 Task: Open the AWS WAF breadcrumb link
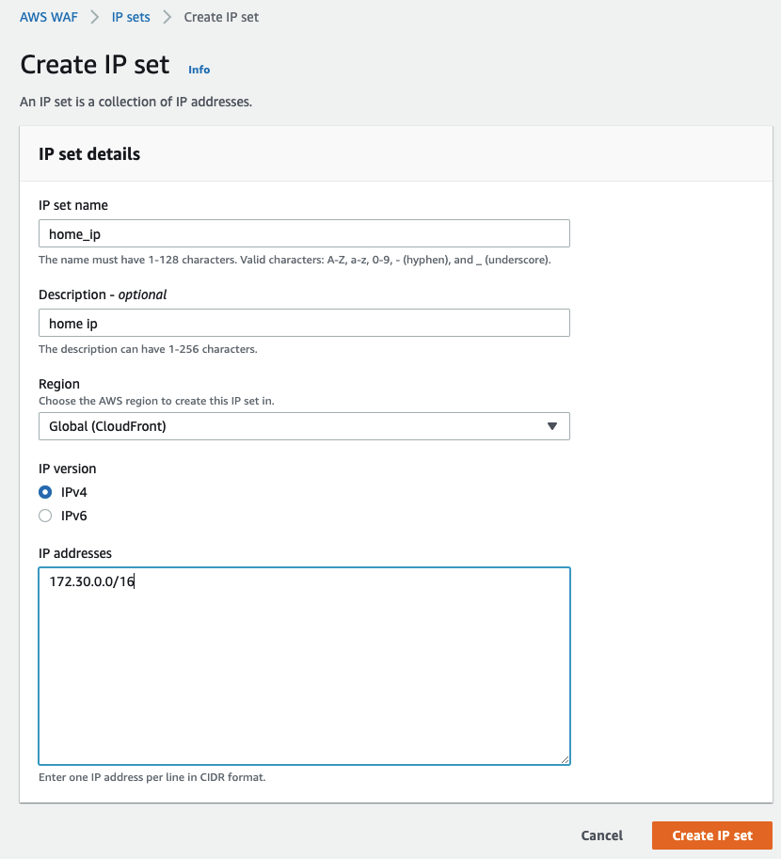point(48,17)
